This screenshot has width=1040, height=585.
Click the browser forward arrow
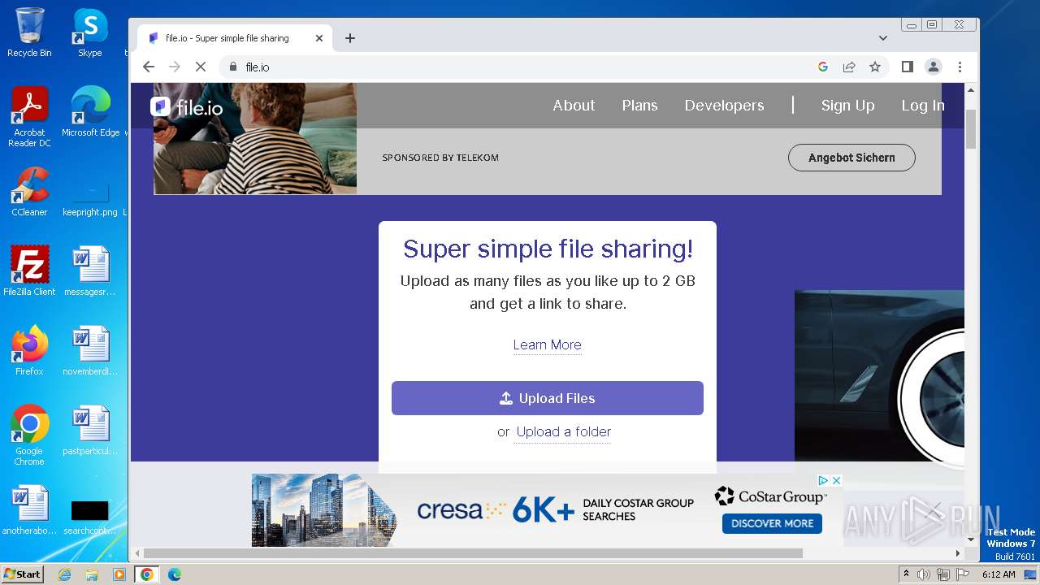[174, 67]
